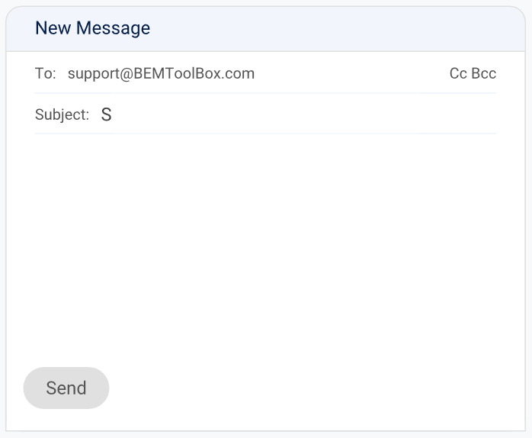Click the divider line below the To row
The width and height of the screenshot is (532, 438).
click(265, 93)
